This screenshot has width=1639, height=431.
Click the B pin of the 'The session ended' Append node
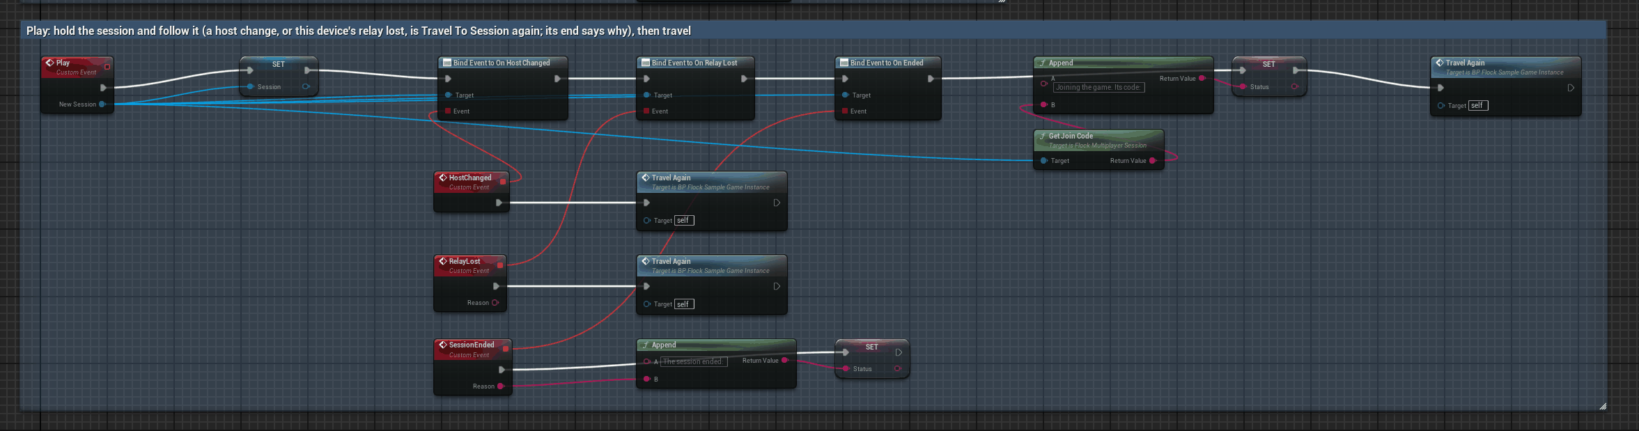[x=646, y=379]
